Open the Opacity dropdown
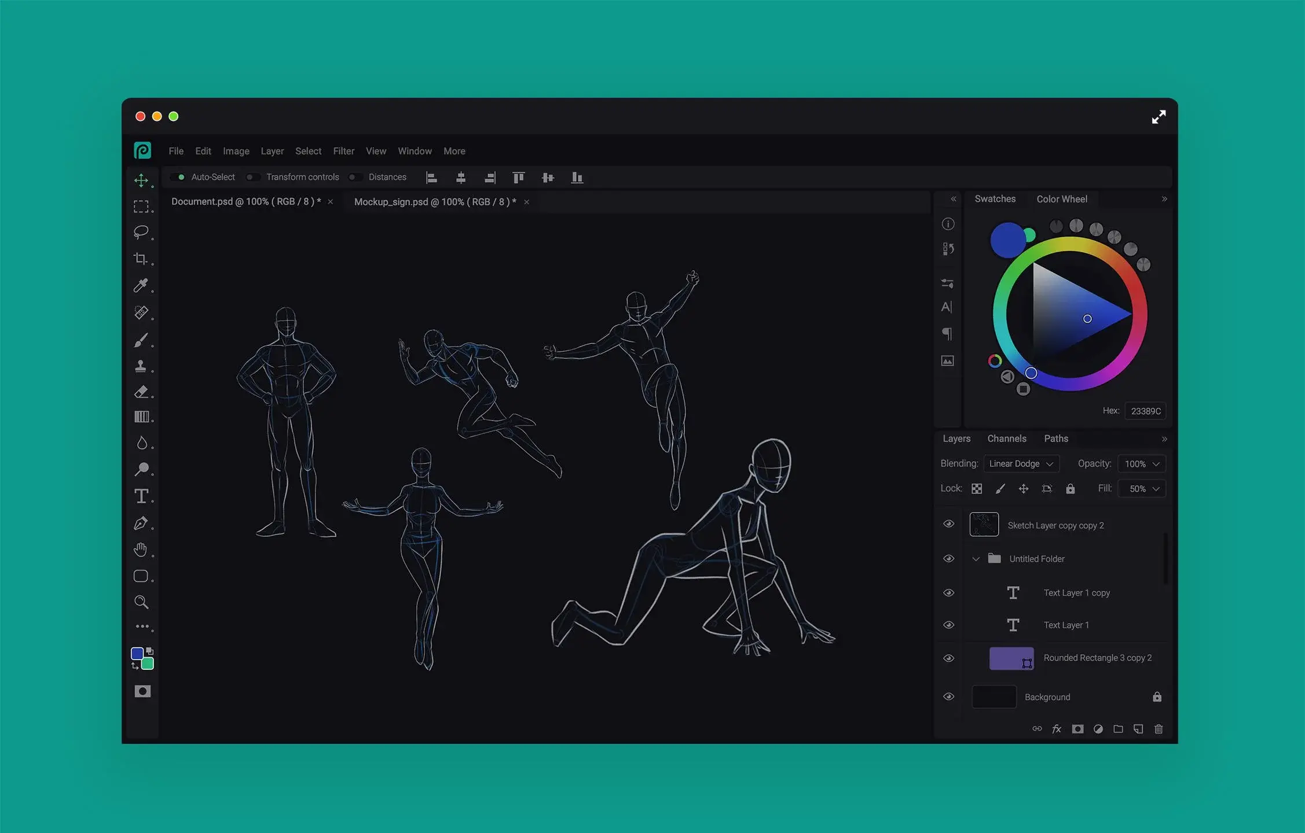Screen dimensions: 1305x833 tap(1141, 463)
